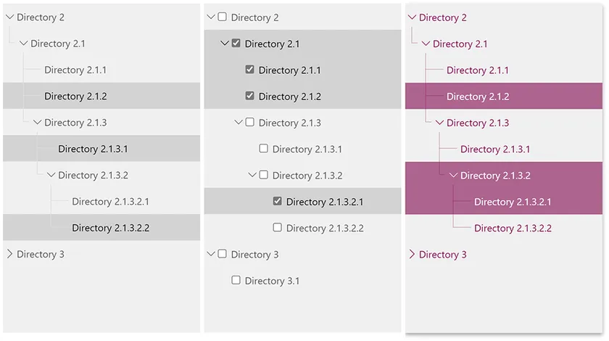
Task: Tick the Directory 2.1.3.2.2 checkbox
Action: [278, 228]
